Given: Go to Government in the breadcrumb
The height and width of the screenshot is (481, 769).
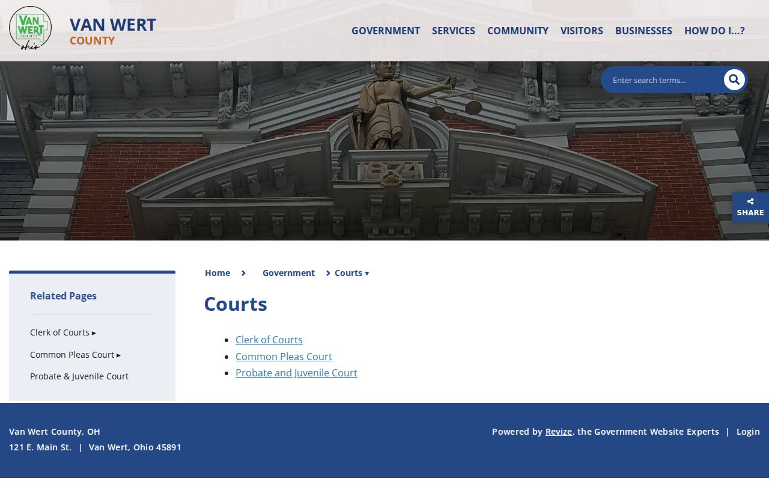Looking at the screenshot, I should click(x=288, y=273).
